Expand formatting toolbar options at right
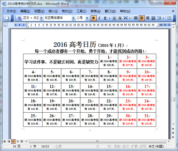The height and width of the screenshot is (151, 178). click(x=175, y=18)
